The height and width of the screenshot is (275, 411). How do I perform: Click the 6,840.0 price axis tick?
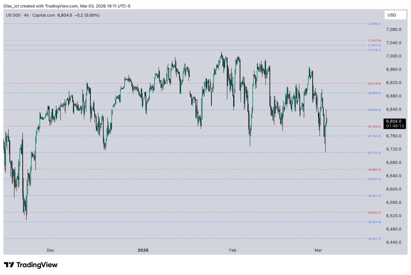[394, 109]
